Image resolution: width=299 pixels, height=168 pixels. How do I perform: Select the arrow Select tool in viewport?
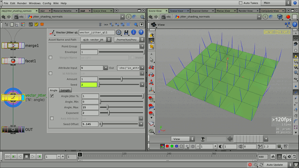click(x=151, y=60)
